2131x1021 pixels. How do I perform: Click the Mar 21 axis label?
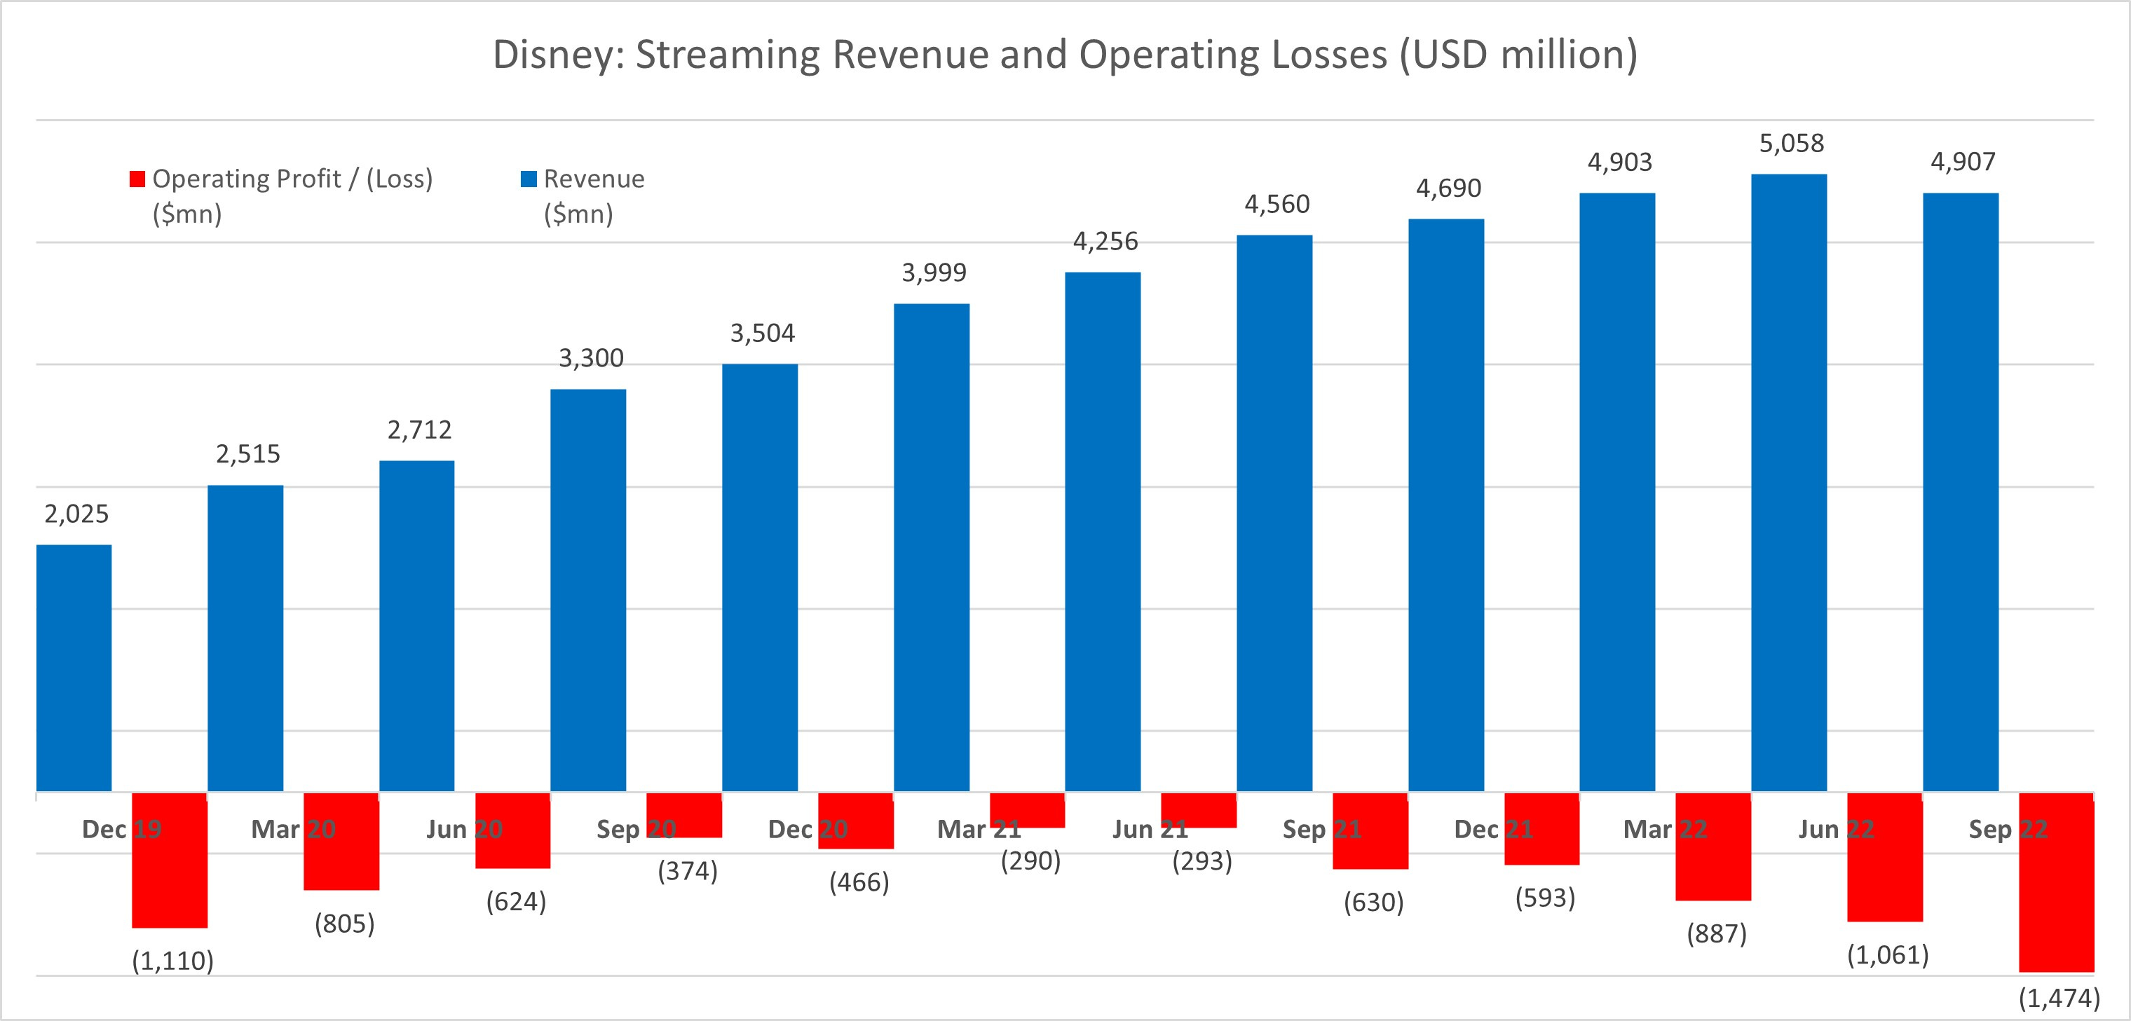(979, 829)
